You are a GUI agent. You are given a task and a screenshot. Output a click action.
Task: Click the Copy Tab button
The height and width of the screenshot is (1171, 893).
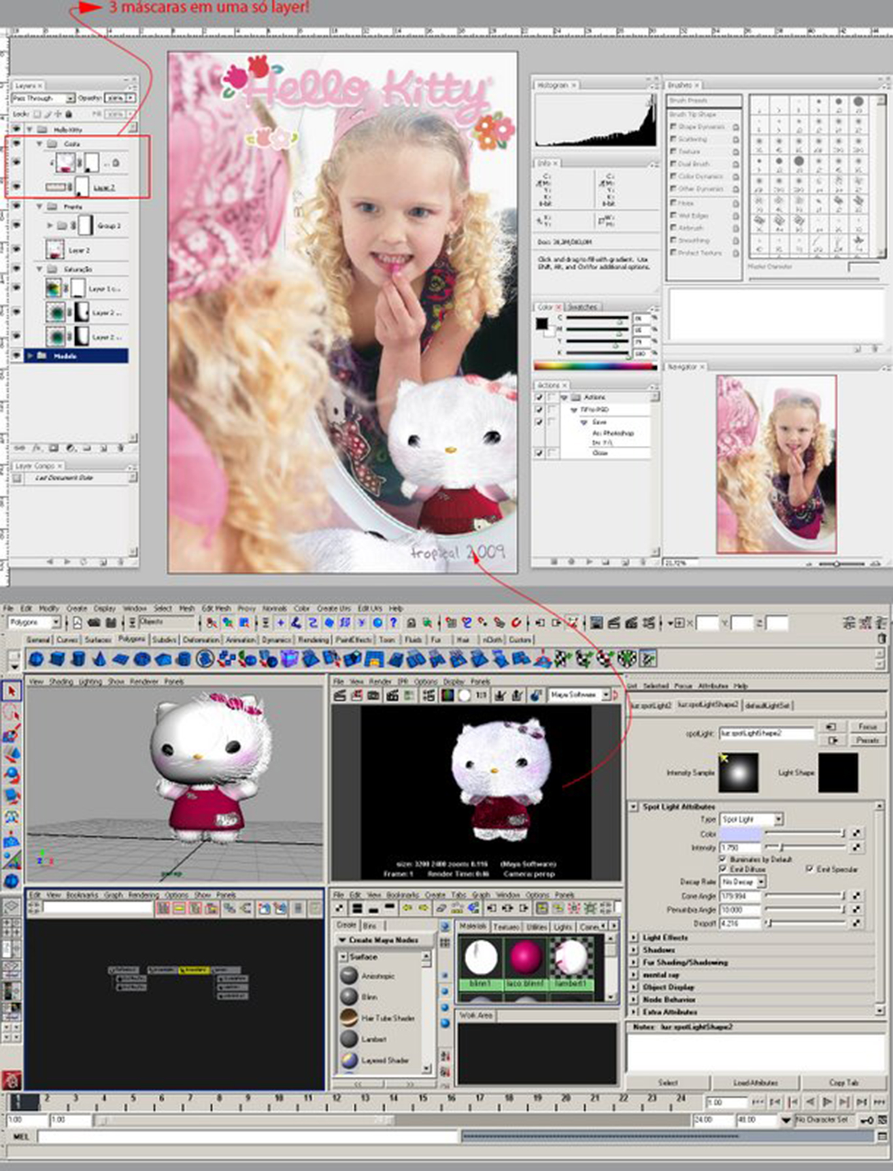[x=843, y=1083]
